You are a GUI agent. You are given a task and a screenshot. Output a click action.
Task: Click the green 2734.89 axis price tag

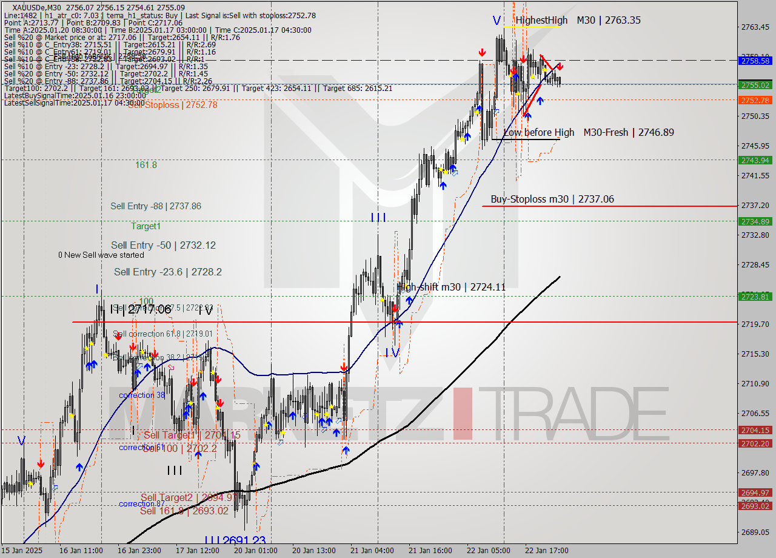click(755, 221)
